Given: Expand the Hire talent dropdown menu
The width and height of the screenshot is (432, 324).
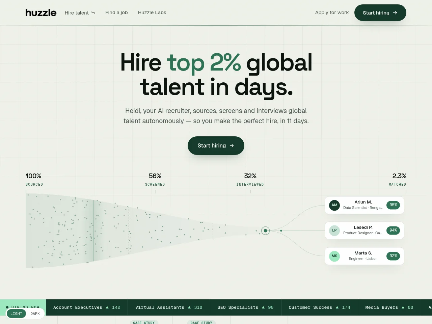Looking at the screenshot, I should point(80,13).
